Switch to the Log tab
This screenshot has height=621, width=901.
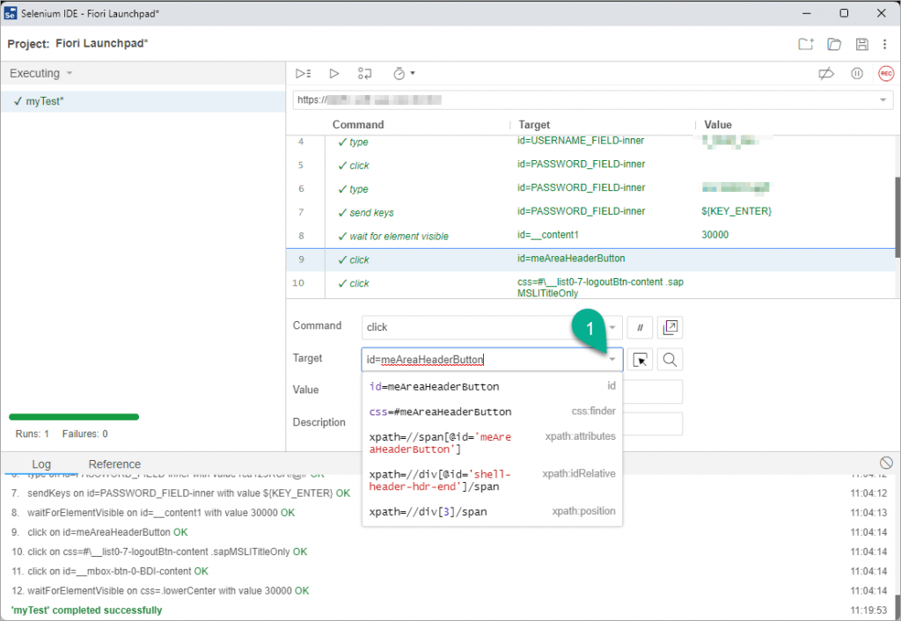point(41,464)
